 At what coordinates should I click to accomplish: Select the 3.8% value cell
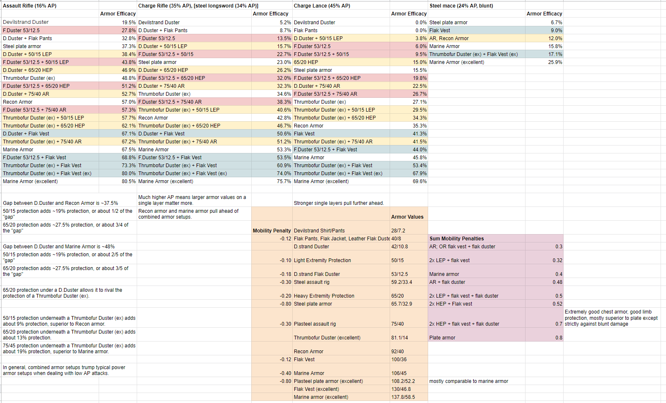(x=409, y=38)
